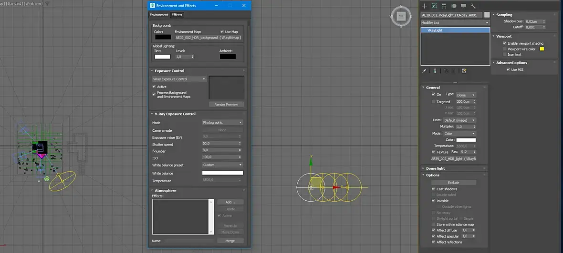The image size is (563, 253).
Task: Click the Render Preview button
Action: [226, 105]
